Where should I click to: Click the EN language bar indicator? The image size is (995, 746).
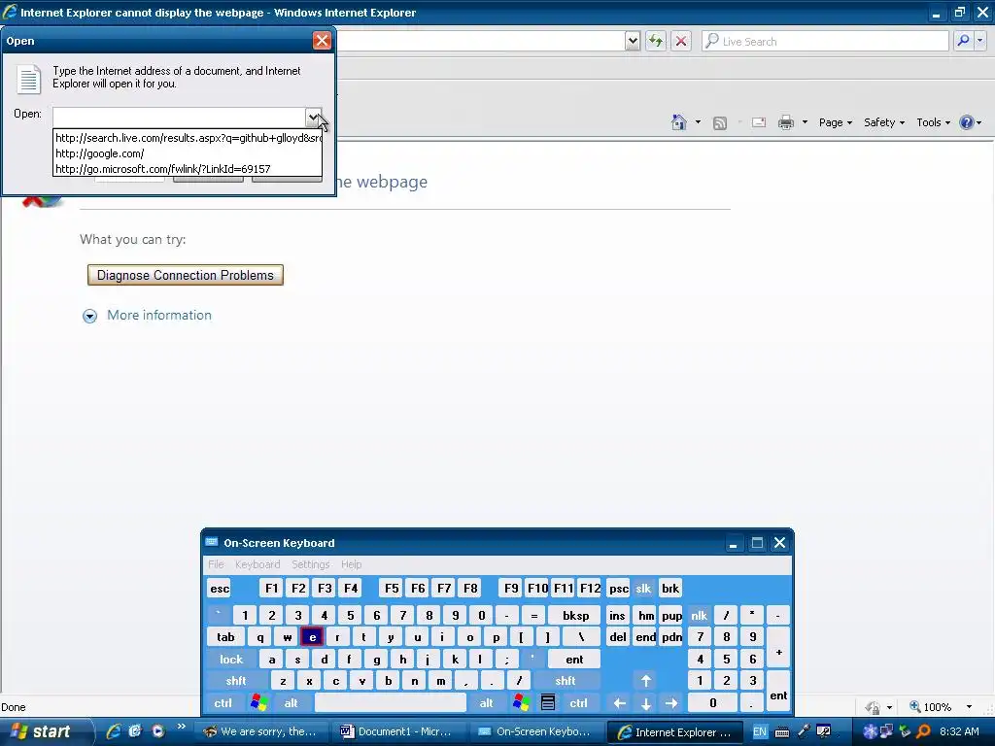pyautogui.click(x=760, y=731)
